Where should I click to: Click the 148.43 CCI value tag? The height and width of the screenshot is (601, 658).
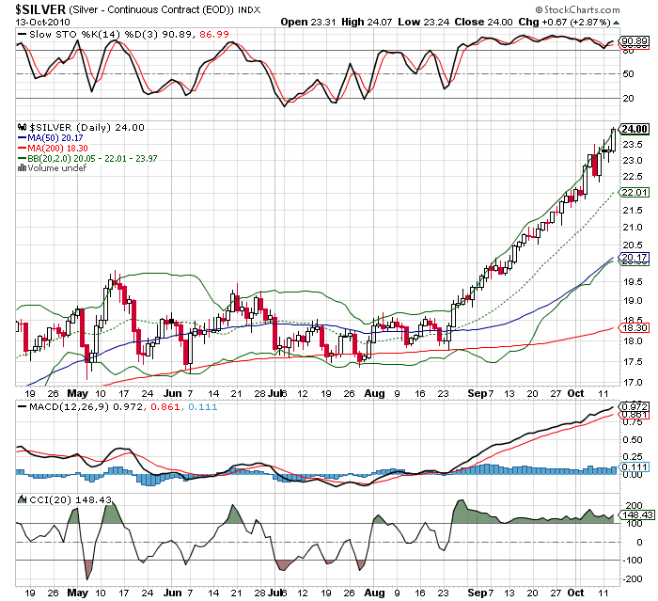click(x=634, y=514)
